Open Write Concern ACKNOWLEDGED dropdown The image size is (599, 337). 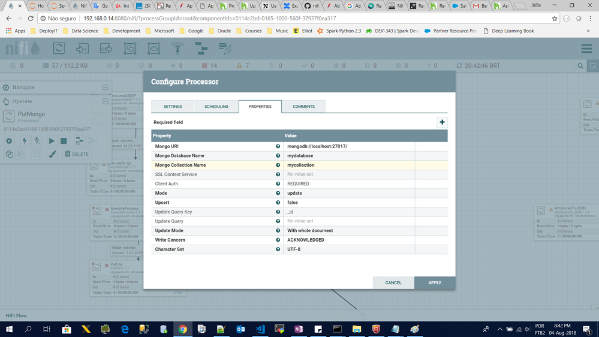tap(349, 240)
